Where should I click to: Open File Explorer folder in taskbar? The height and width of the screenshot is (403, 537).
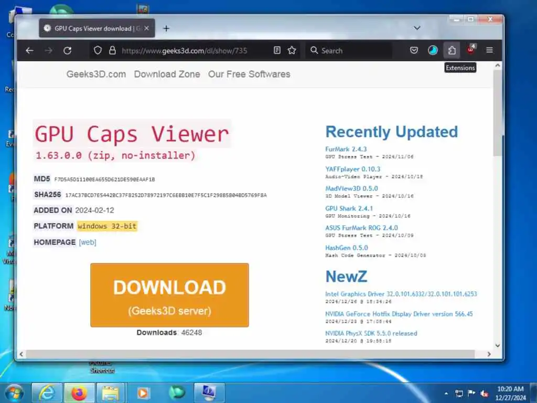coord(110,393)
